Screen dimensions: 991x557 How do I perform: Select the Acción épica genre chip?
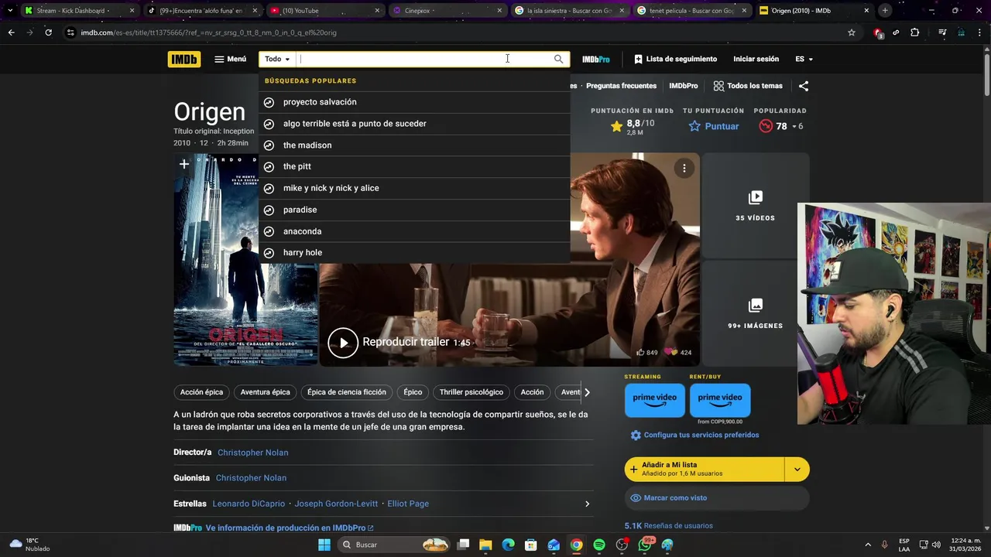201,392
